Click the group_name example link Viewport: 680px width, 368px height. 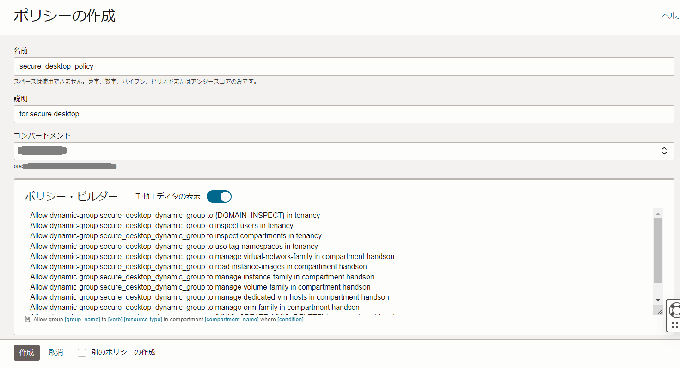tap(83, 319)
